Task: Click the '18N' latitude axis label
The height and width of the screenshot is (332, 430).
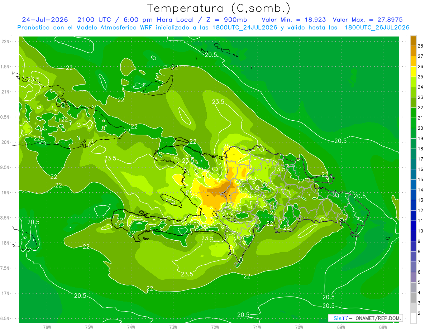Action: point(6,243)
